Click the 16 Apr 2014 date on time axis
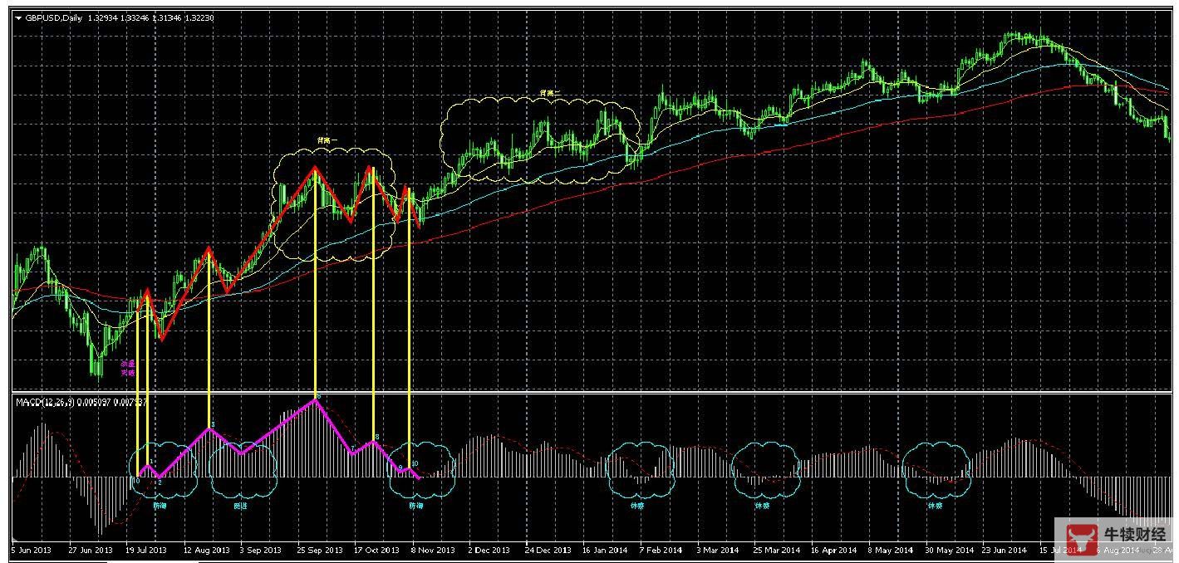The image size is (1179, 563). tap(833, 550)
